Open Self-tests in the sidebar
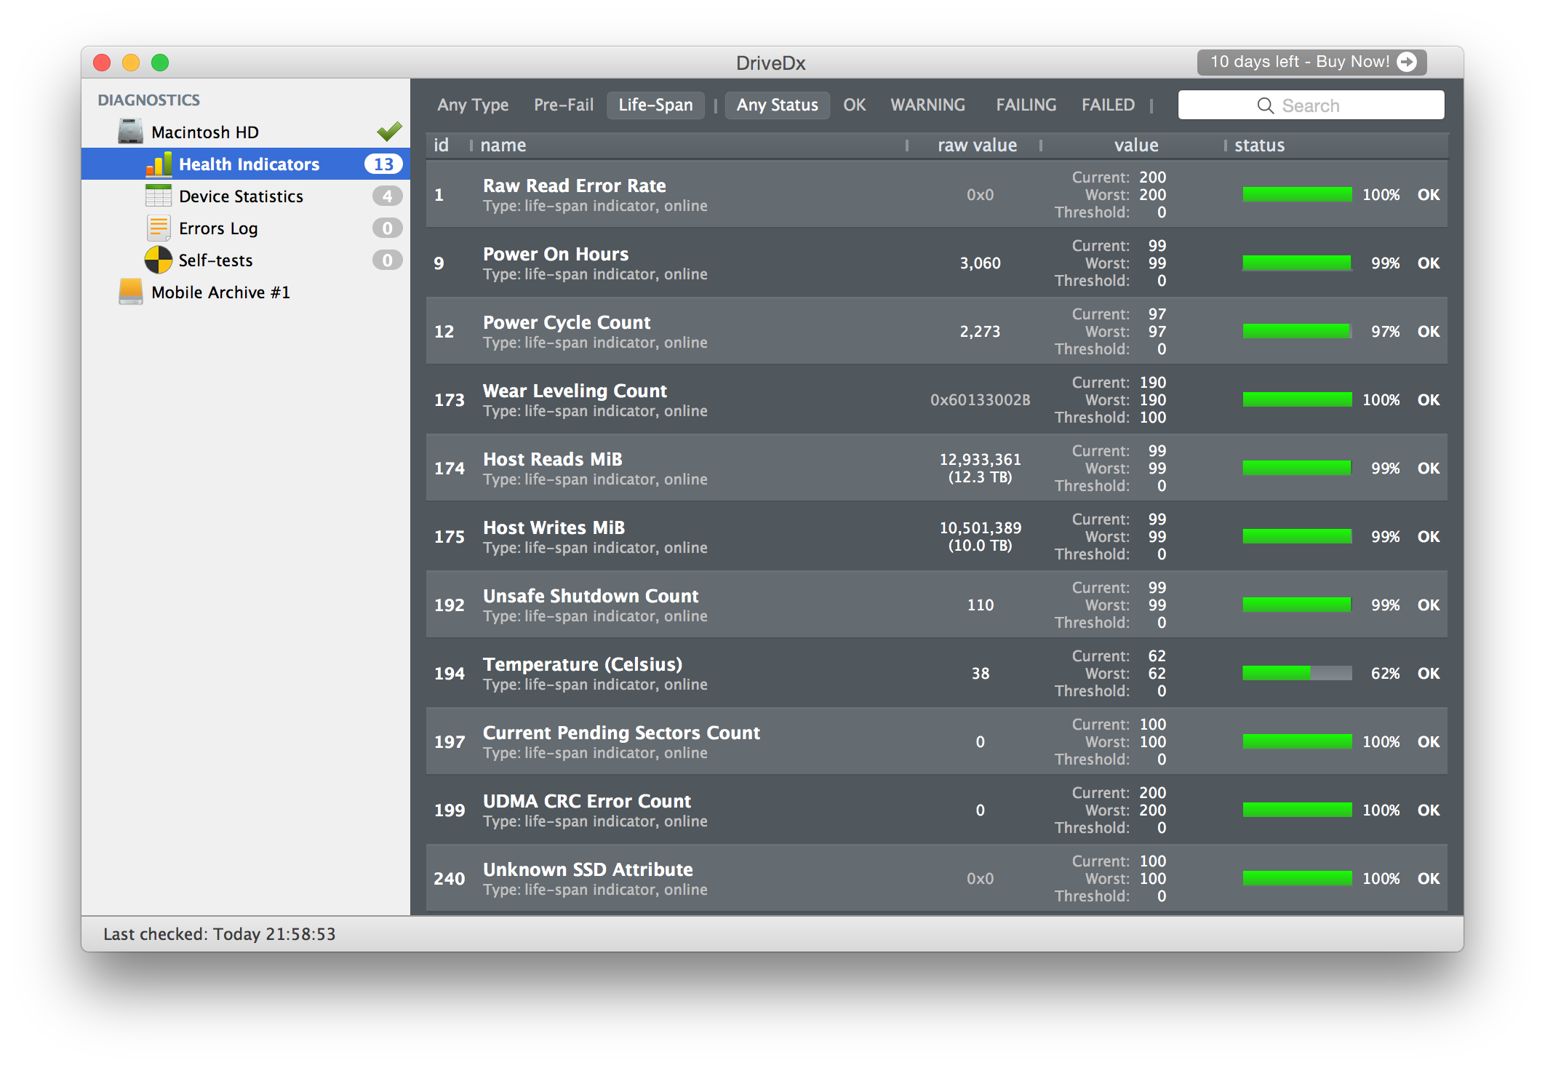The height and width of the screenshot is (1068, 1545). pos(246,260)
